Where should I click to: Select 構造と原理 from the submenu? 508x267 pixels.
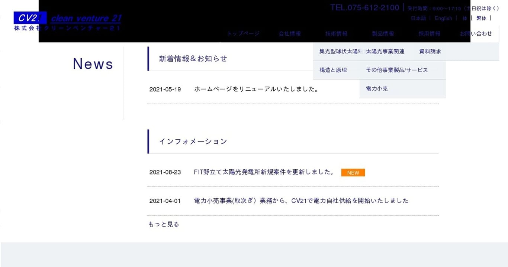333,70
